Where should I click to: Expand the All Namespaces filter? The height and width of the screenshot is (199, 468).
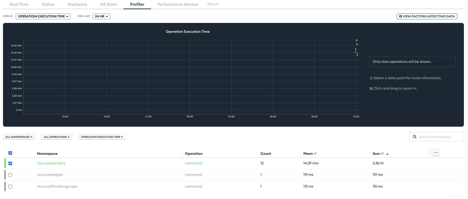pos(19,137)
